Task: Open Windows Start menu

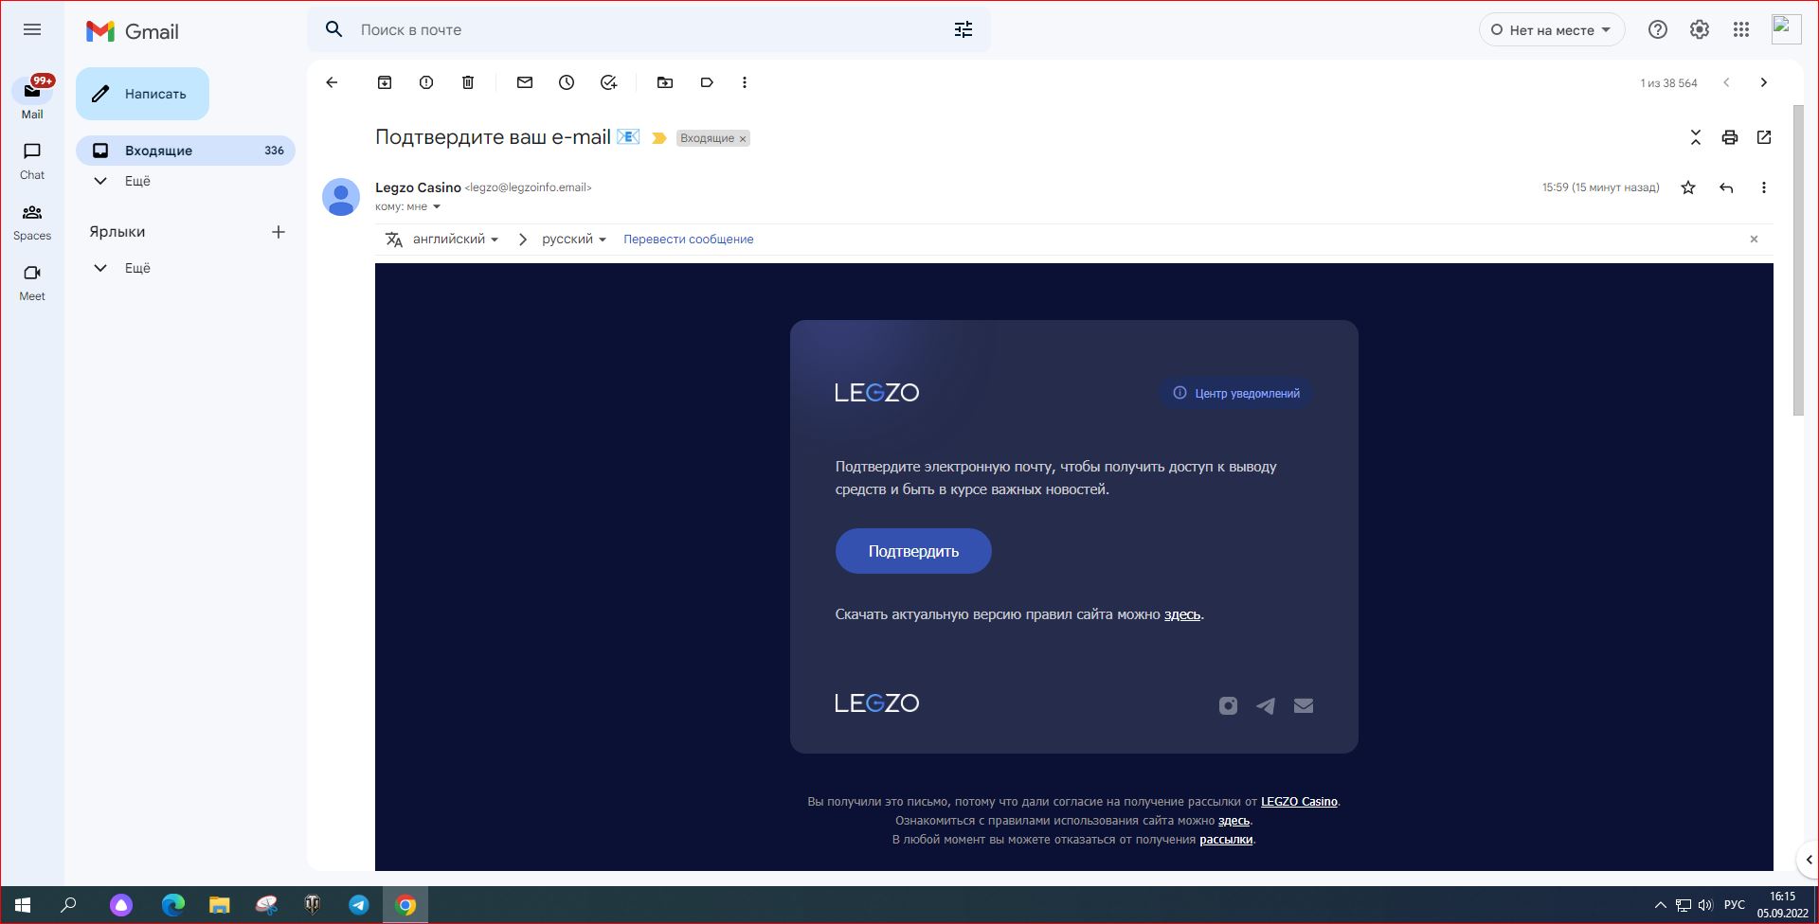Action: (23, 905)
